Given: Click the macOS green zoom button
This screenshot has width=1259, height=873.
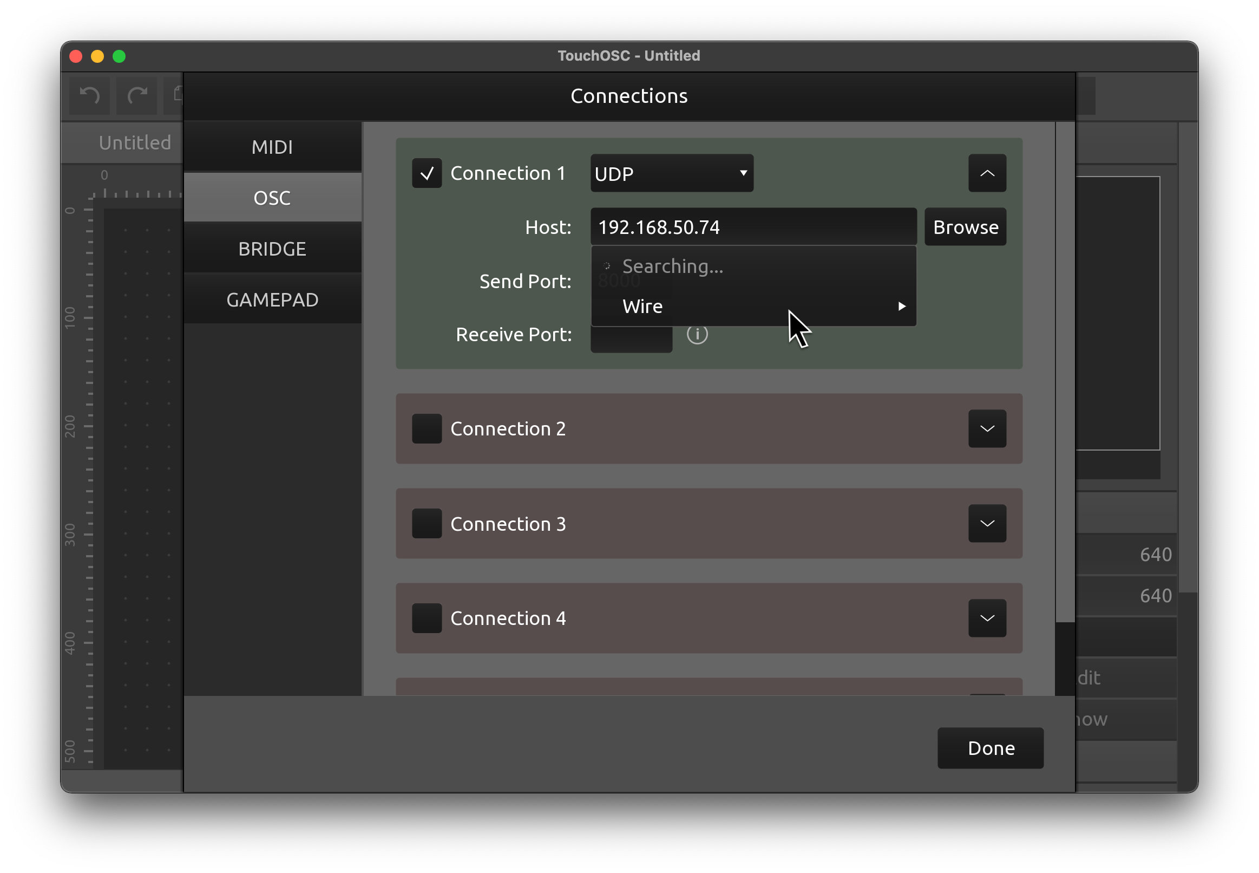Looking at the screenshot, I should [119, 56].
